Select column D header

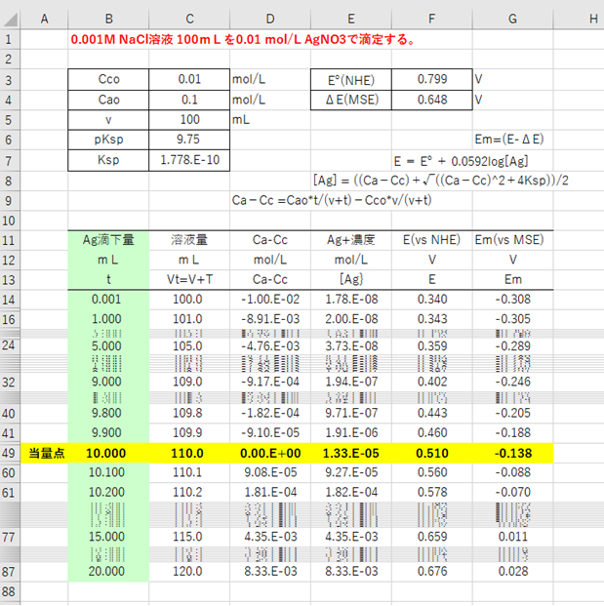270,19
